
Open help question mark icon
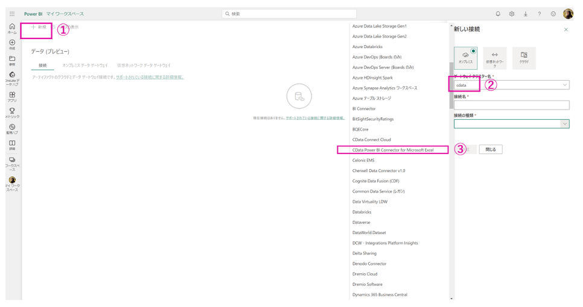click(539, 14)
